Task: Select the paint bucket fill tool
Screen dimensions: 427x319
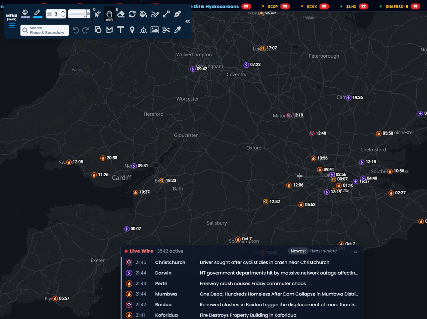Action: pyautogui.click(x=143, y=14)
